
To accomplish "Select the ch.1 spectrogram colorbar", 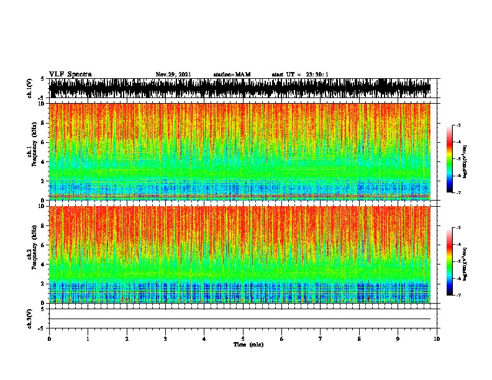I will tap(450, 159).
